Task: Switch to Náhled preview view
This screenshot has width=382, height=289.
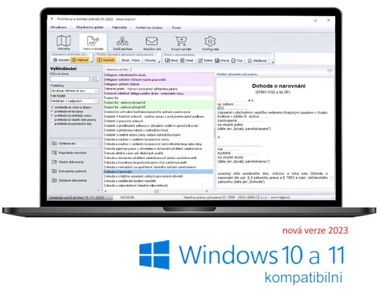Action: pos(80,60)
